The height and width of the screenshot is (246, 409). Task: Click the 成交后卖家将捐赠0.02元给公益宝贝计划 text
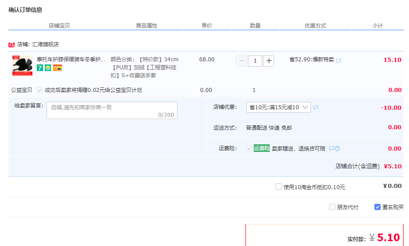[94, 90]
